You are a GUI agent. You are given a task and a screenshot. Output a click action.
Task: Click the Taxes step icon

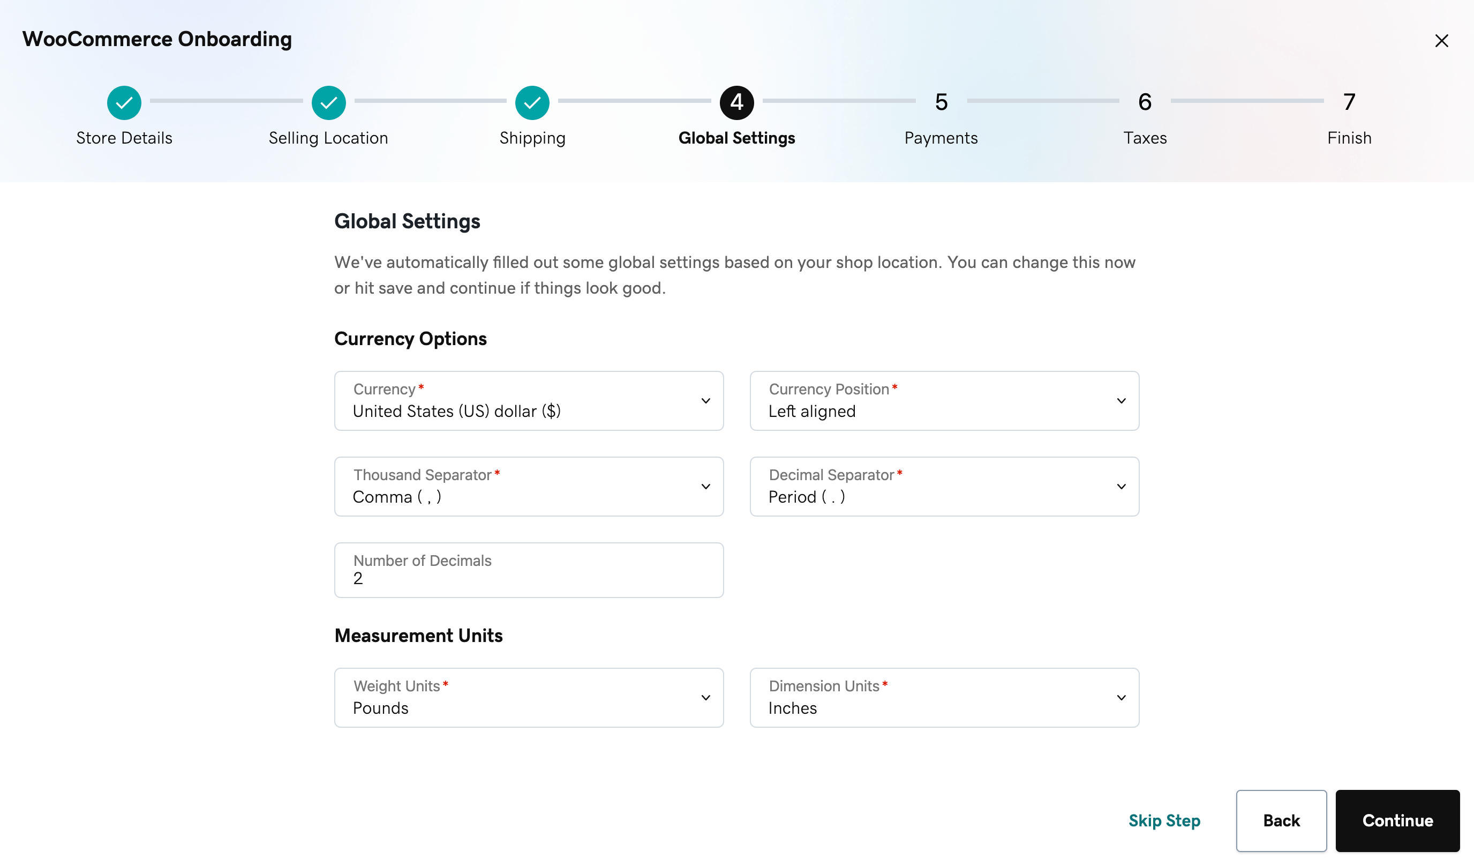click(x=1145, y=102)
